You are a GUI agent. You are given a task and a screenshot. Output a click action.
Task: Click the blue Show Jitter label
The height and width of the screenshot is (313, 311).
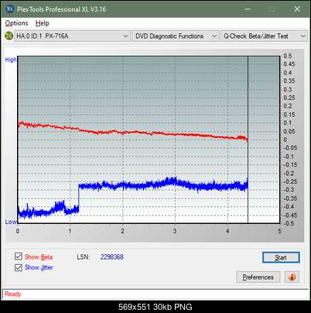[x=39, y=267]
